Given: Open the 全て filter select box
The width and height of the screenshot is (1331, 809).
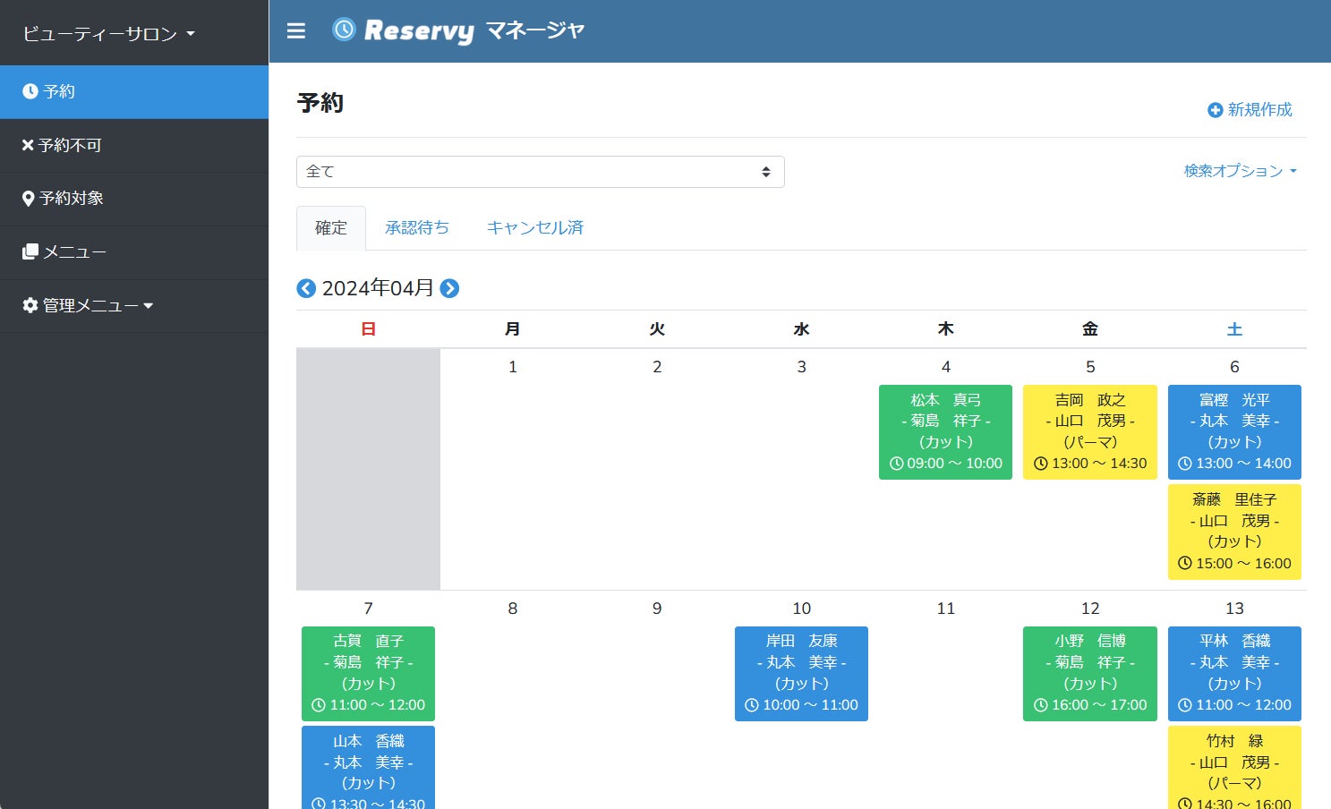Looking at the screenshot, I should [540, 172].
